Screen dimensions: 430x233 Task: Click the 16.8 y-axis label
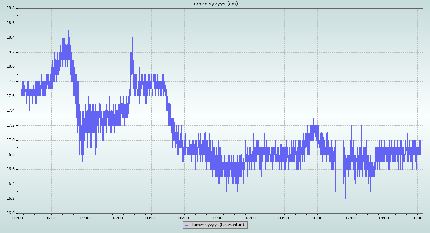click(10, 155)
